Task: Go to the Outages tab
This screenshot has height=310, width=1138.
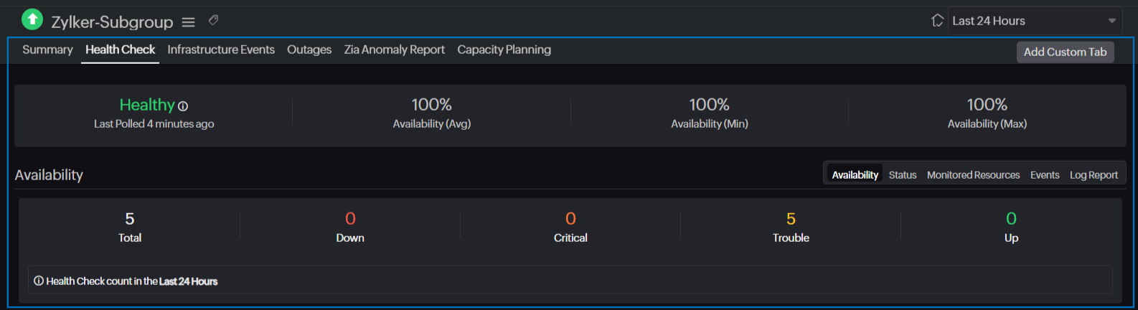Action: coord(309,50)
